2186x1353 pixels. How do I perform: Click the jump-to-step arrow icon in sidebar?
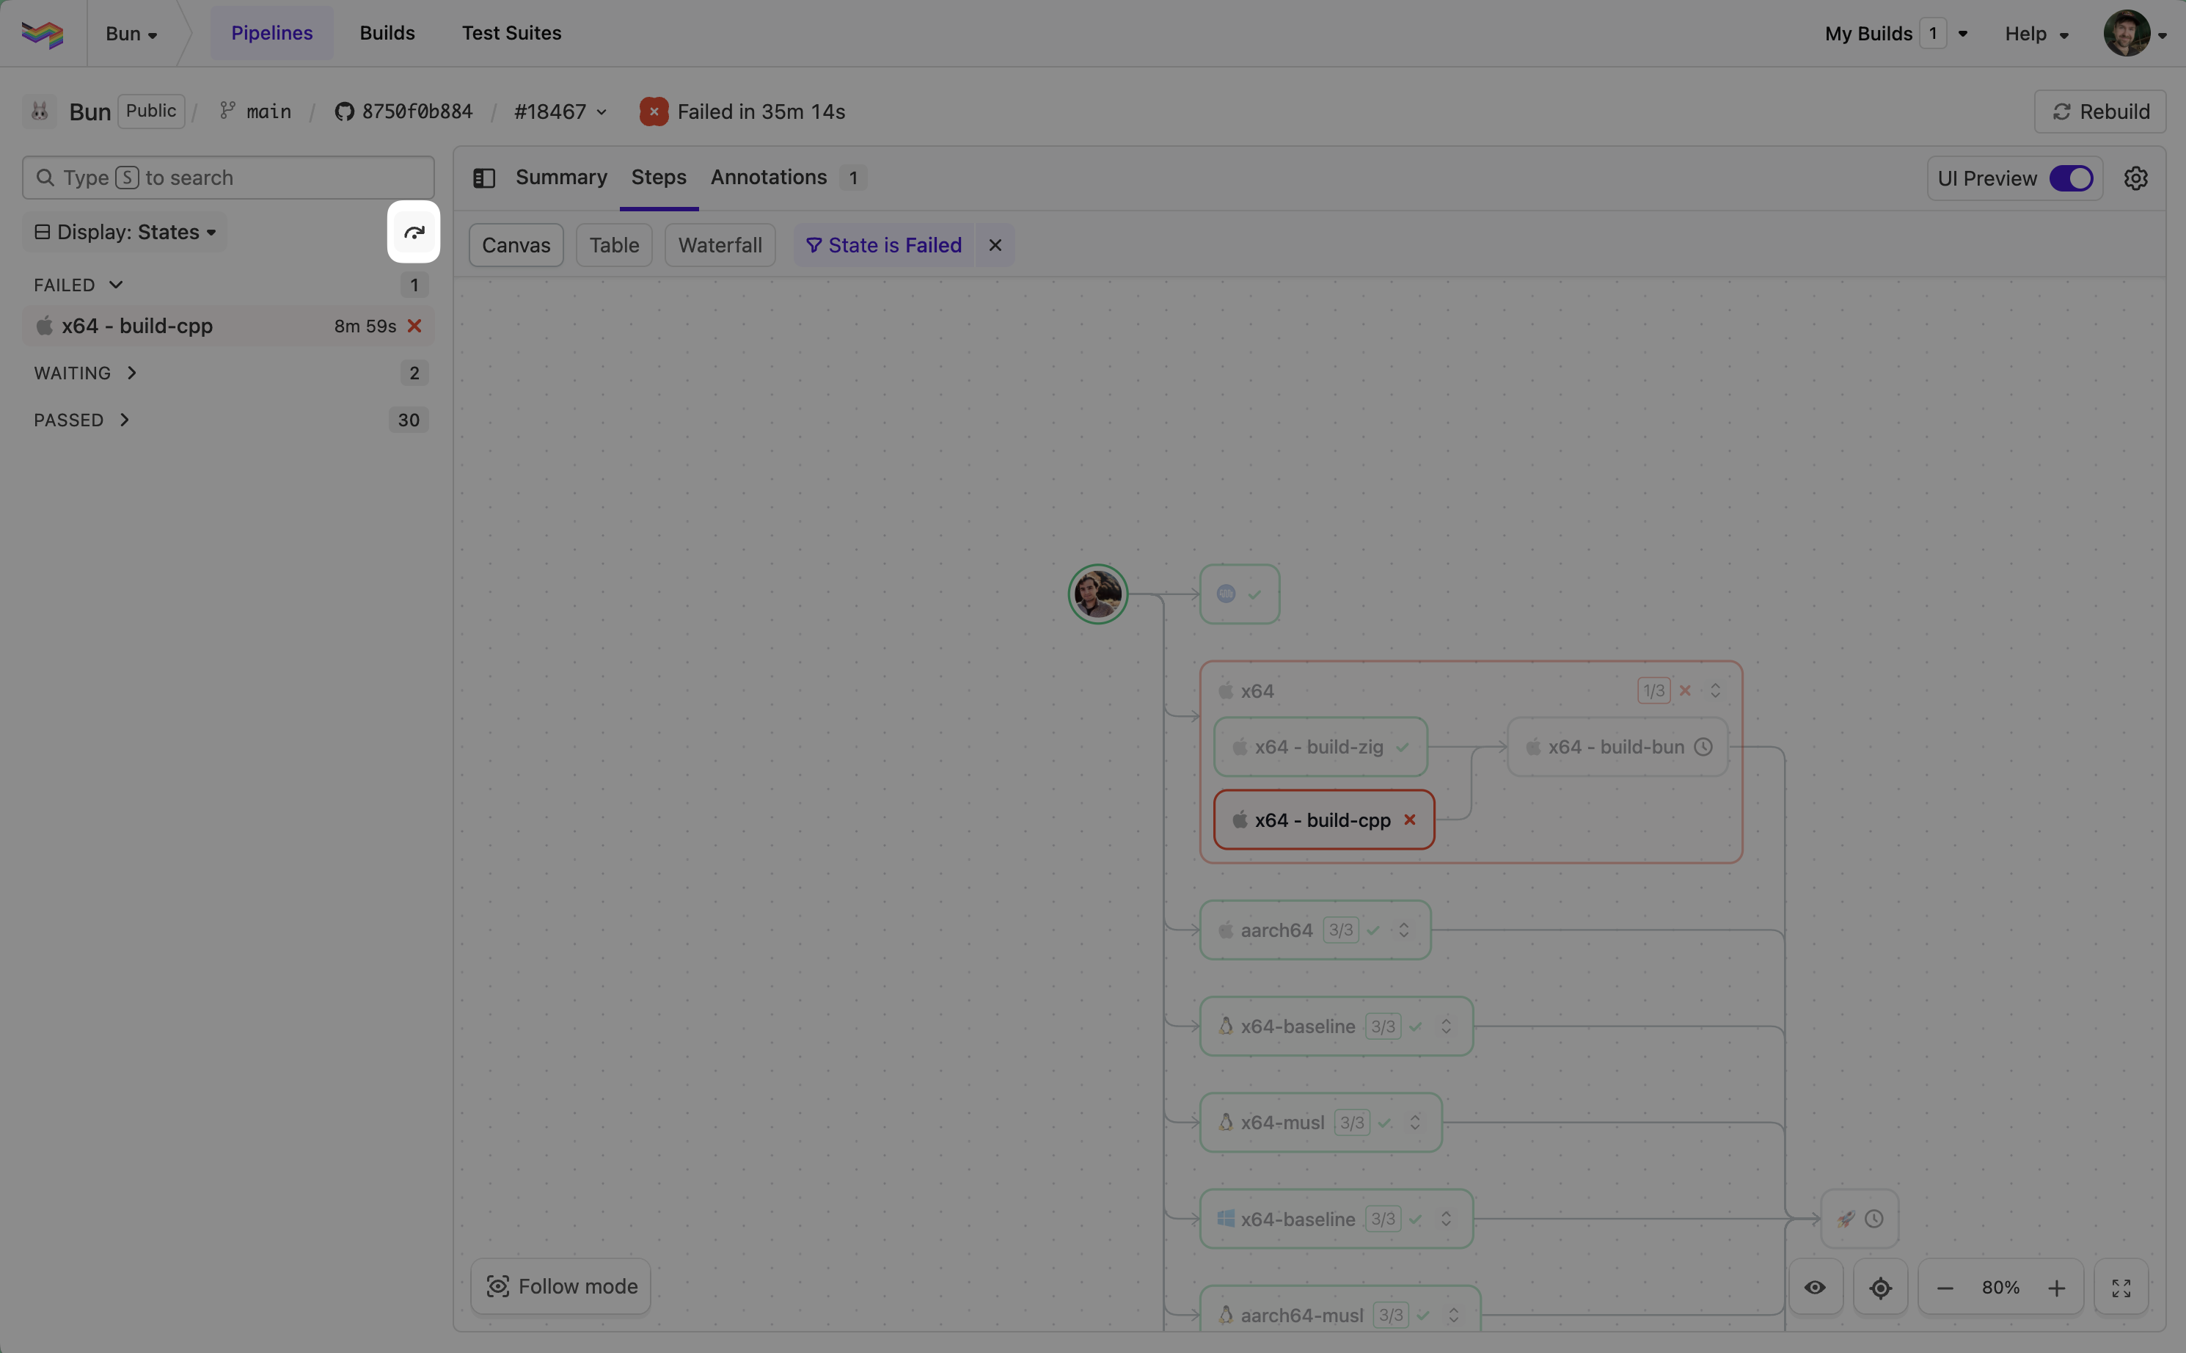pos(413,233)
